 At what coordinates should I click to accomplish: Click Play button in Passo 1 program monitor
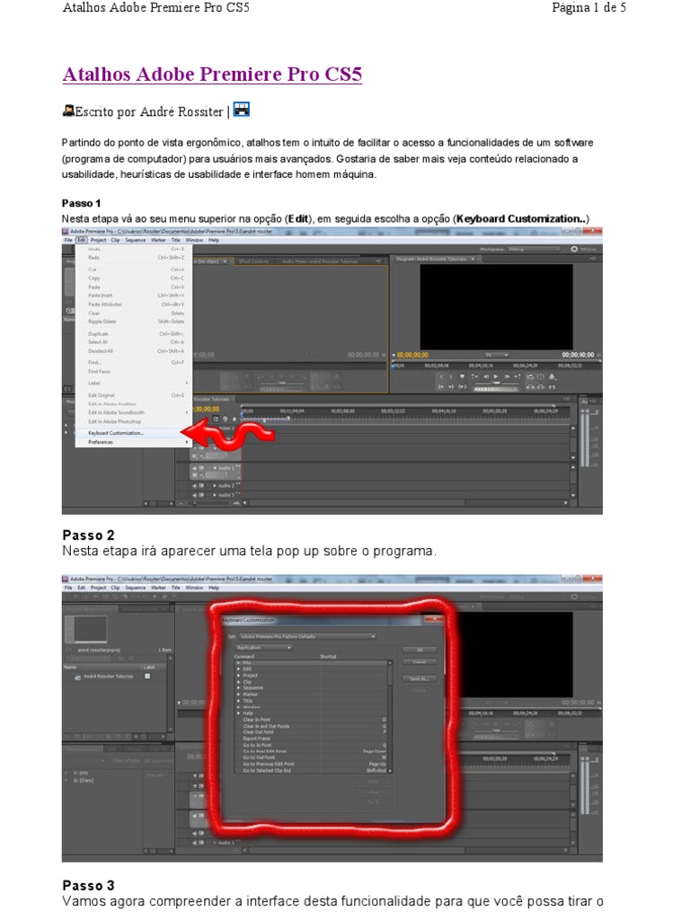coord(496,376)
